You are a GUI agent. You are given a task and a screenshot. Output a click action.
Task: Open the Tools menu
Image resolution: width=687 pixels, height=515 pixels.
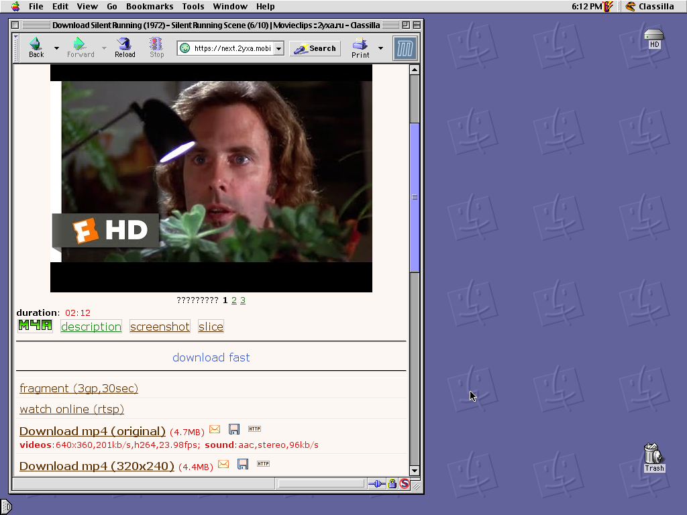(x=193, y=6)
